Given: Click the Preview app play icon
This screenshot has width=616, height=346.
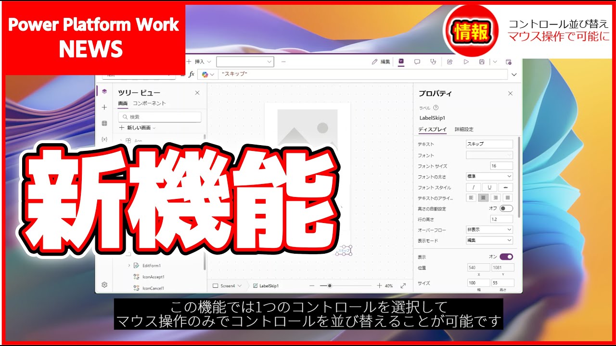Looking at the screenshot, I should pos(466,62).
